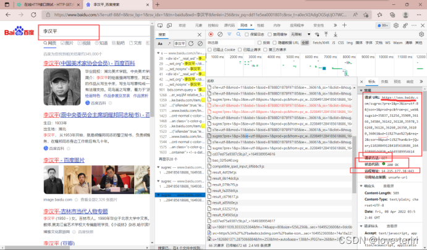Click the portrait thumbnail of 李汉平

click(x=62, y=87)
